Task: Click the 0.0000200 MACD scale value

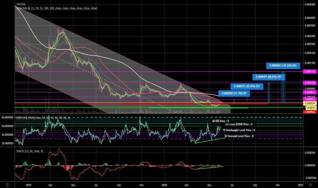Action: (x=310, y=153)
